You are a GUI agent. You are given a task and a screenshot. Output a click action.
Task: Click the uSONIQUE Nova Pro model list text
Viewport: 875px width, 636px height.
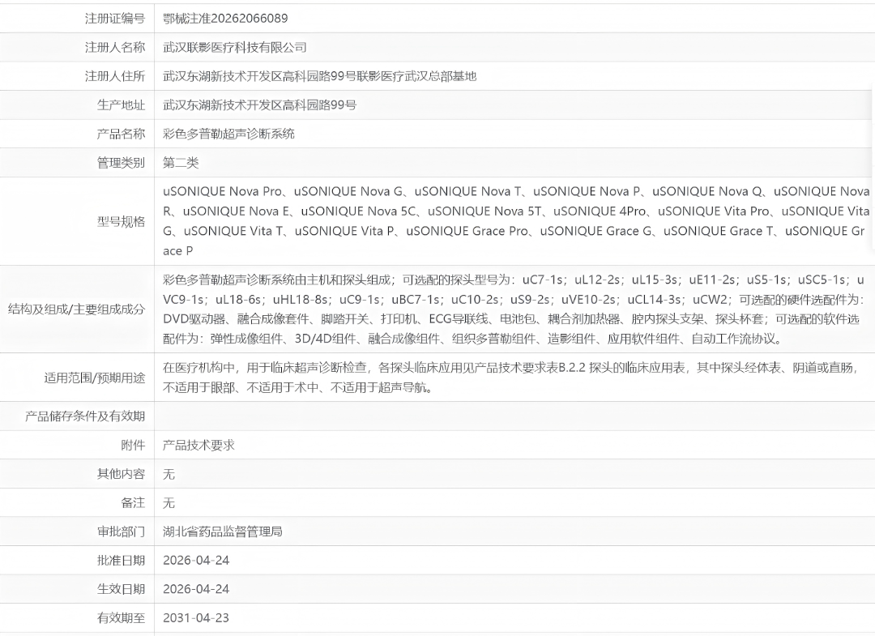coord(516,221)
